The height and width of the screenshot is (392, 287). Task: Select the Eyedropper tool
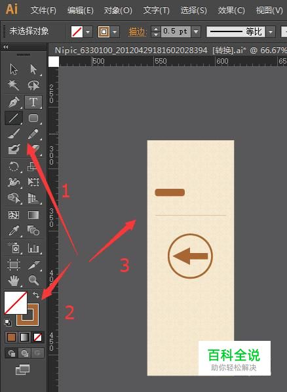tap(14, 231)
